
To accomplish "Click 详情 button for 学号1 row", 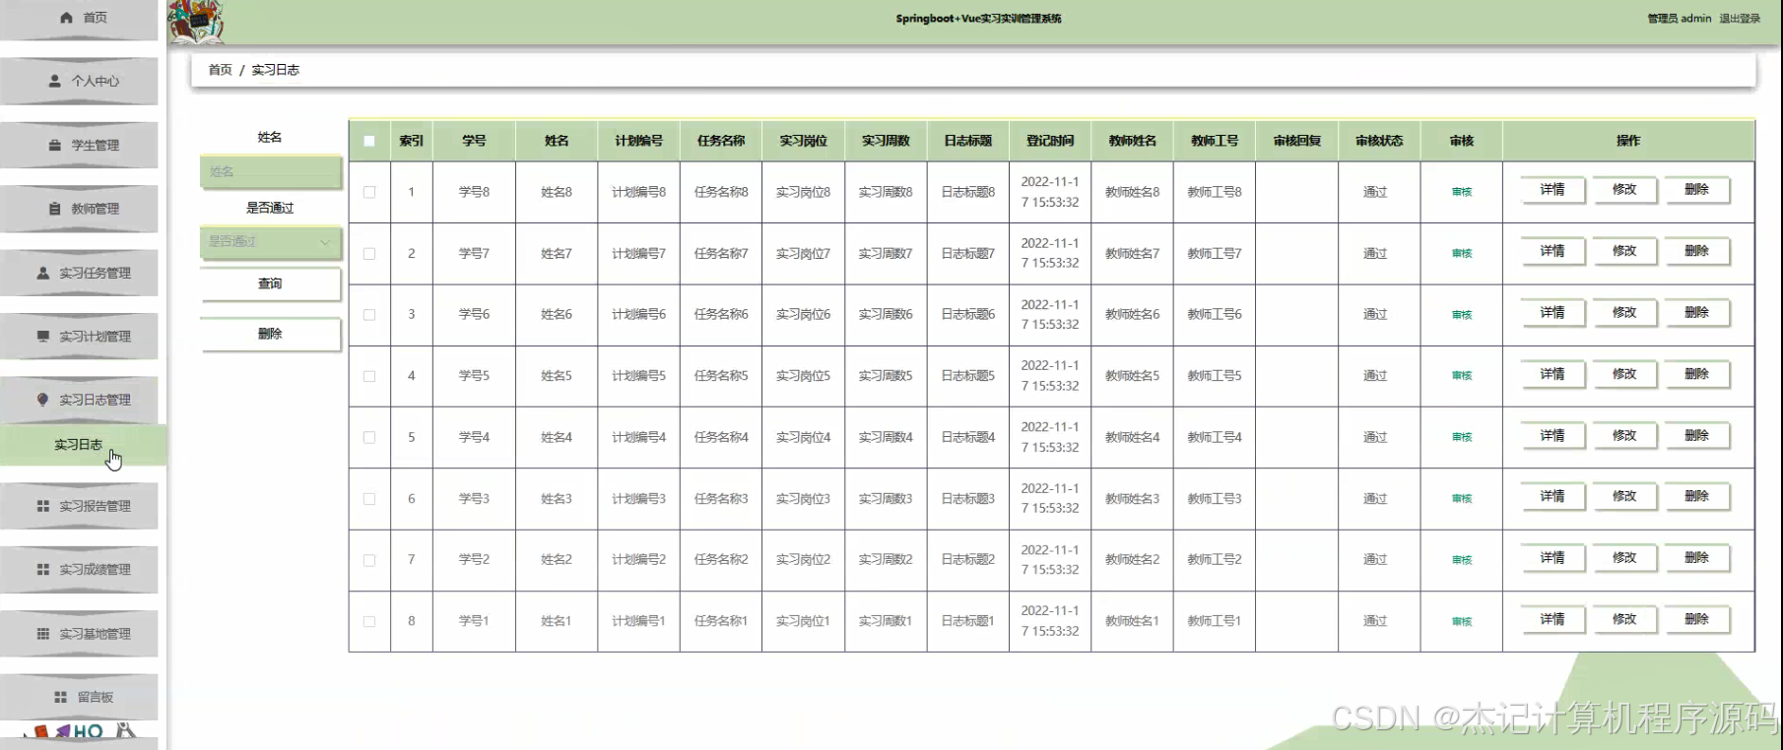I will click(1552, 619).
